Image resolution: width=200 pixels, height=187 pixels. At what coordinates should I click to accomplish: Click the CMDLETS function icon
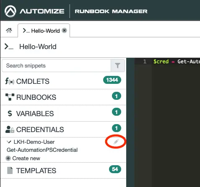point(10,81)
